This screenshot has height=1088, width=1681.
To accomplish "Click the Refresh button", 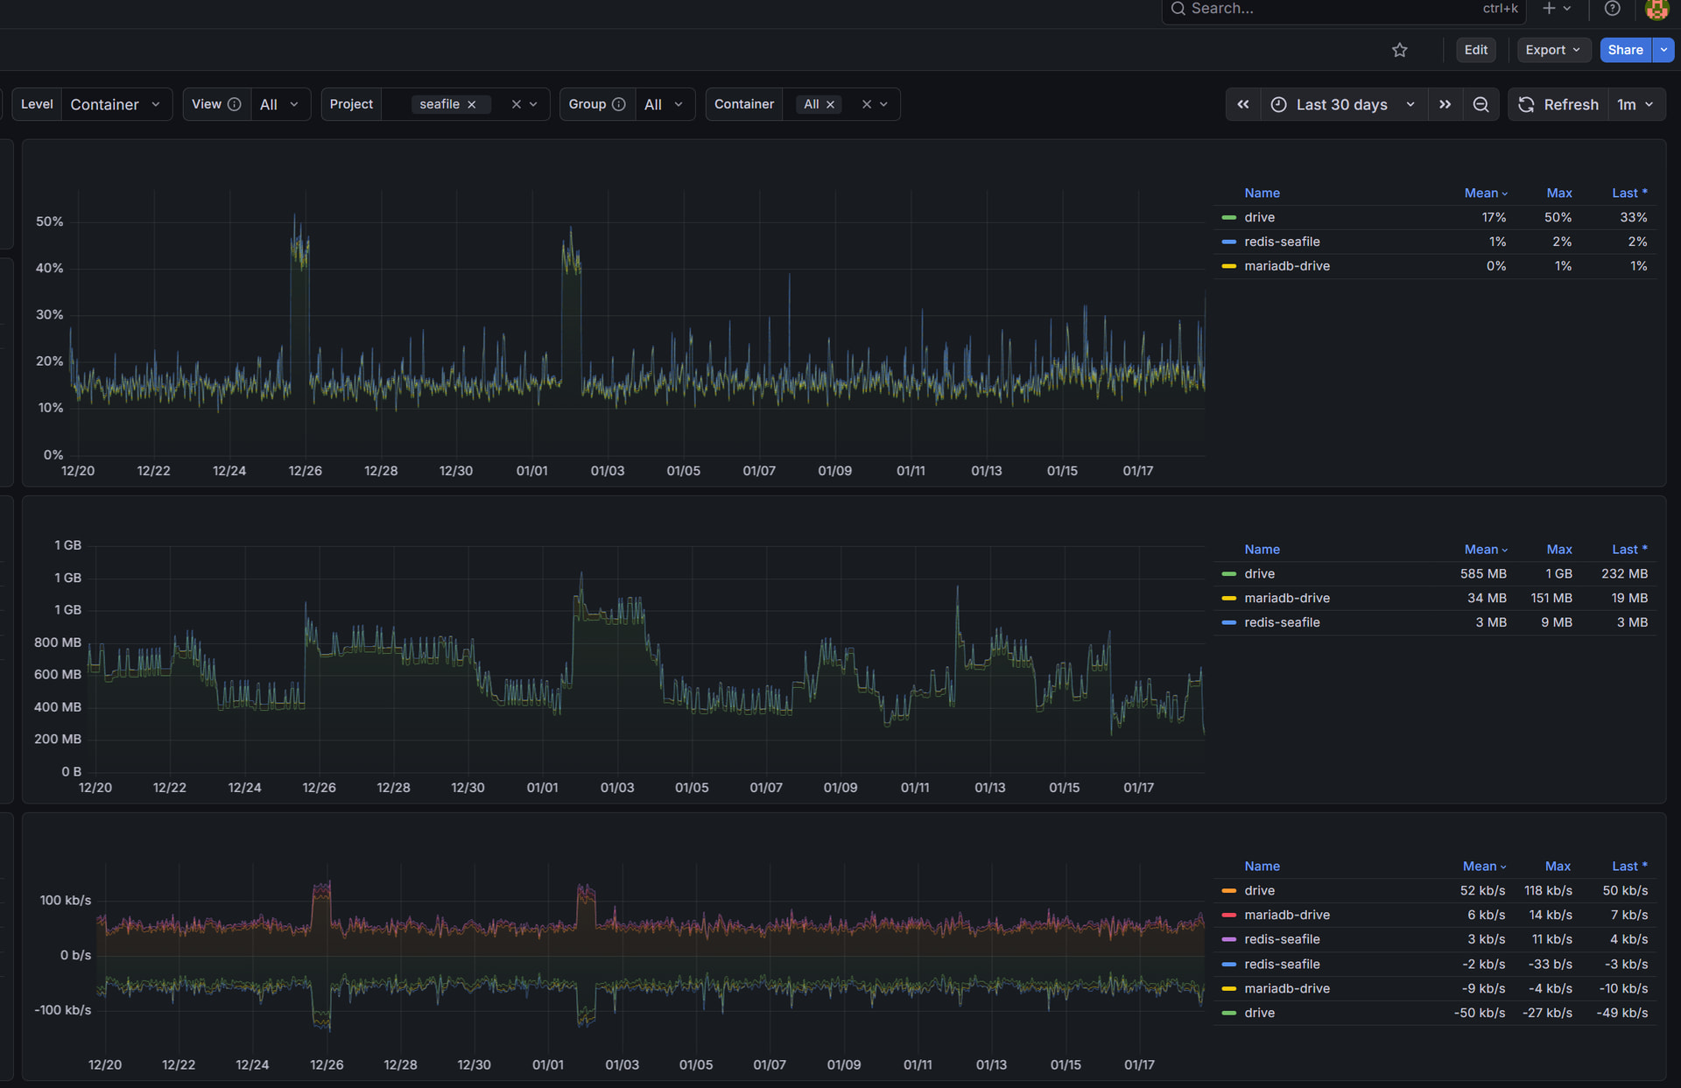I will pyautogui.click(x=1558, y=104).
